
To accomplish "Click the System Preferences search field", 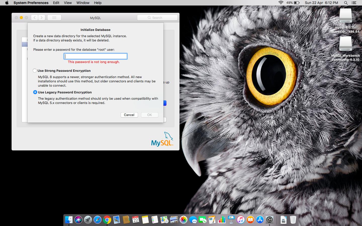I will [x=157, y=18].
